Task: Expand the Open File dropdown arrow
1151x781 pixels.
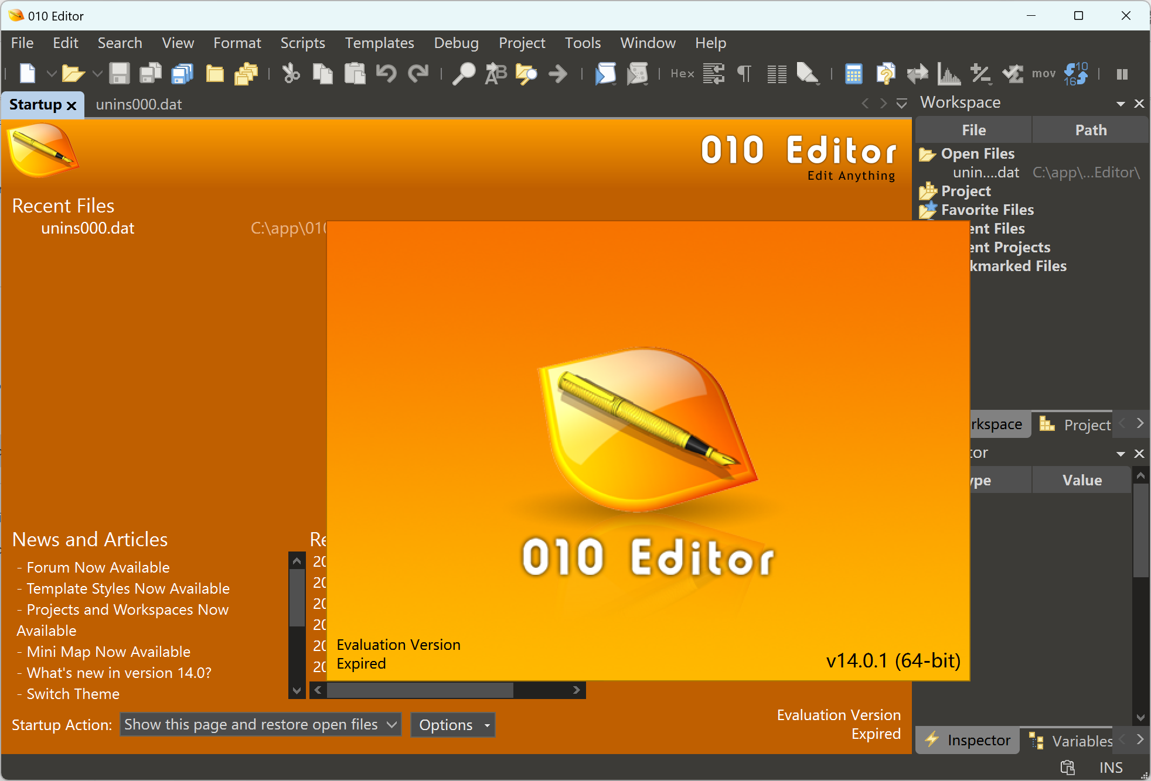Action: click(97, 74)
